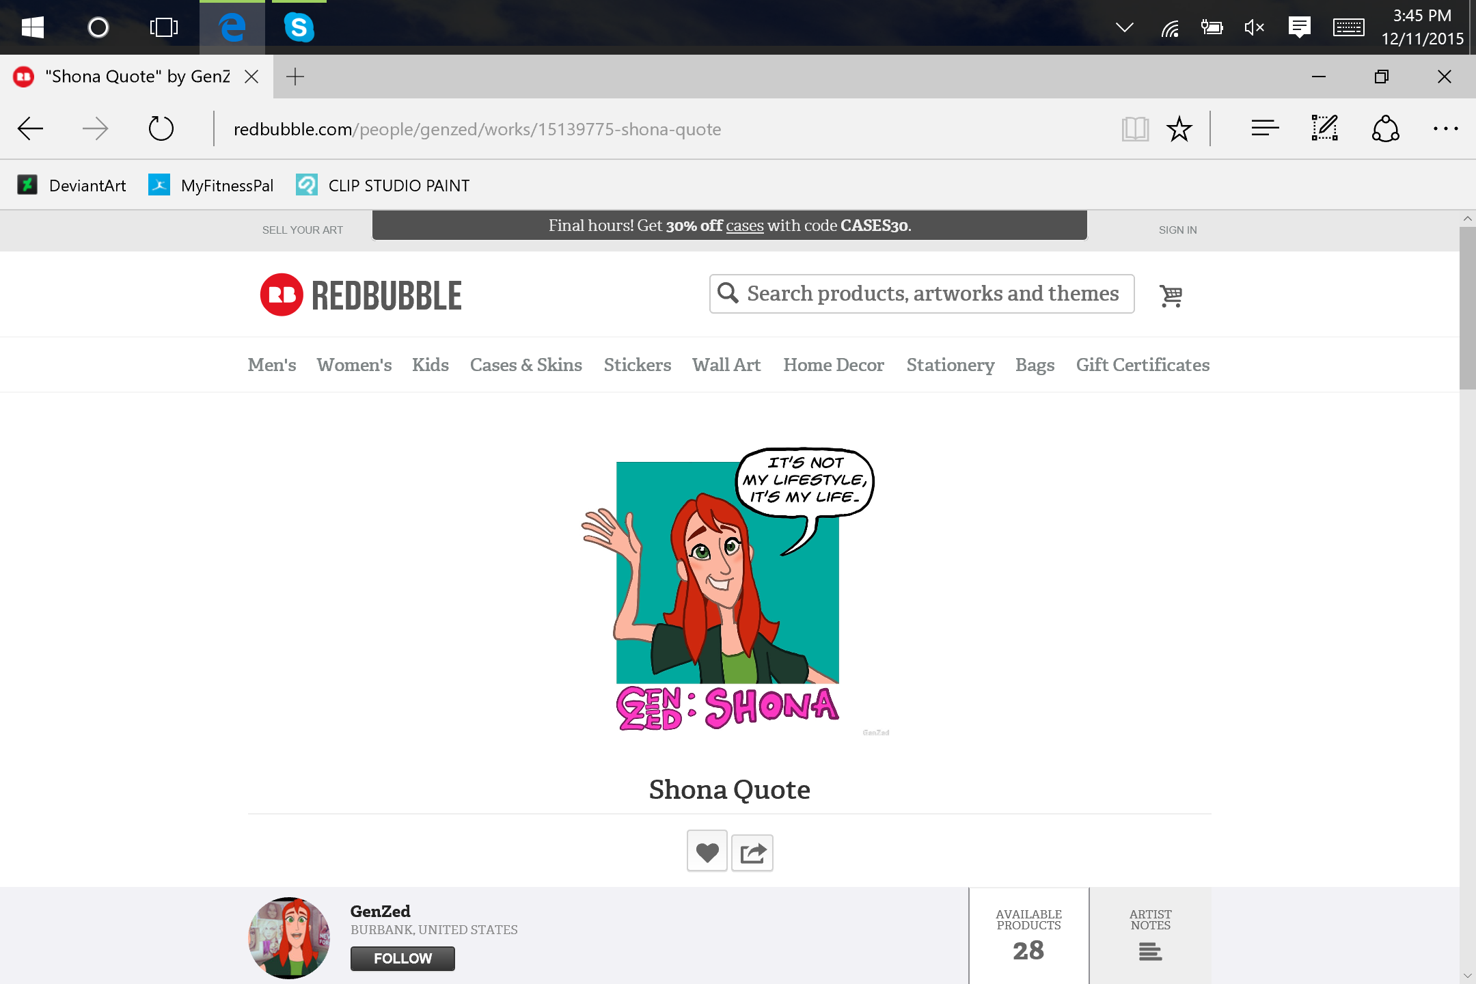Open a new browser tab
Viewport: 1476px width, 984px height.
[295, 77]
